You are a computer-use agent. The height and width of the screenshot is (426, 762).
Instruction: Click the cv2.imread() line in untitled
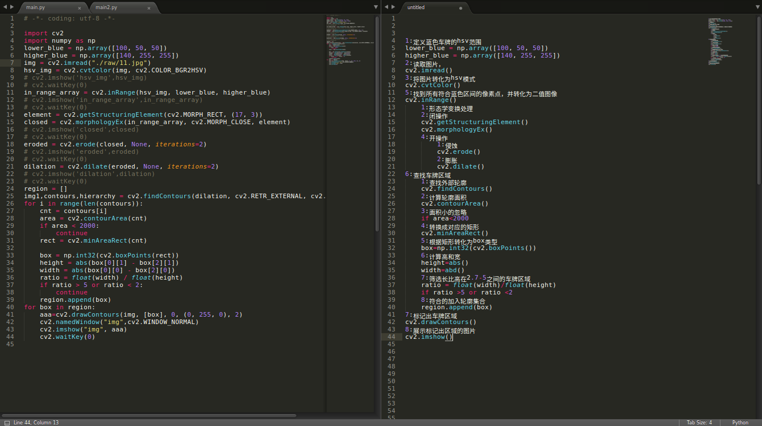(x=429, y=70)
